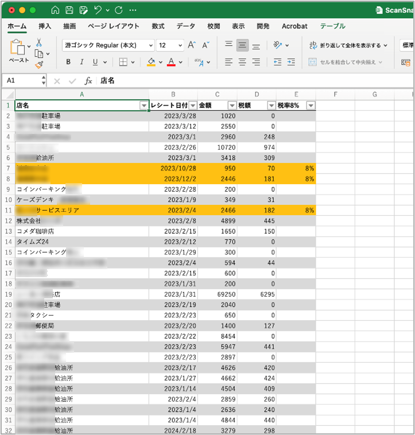Open the paste options arrow

[29, 46]
